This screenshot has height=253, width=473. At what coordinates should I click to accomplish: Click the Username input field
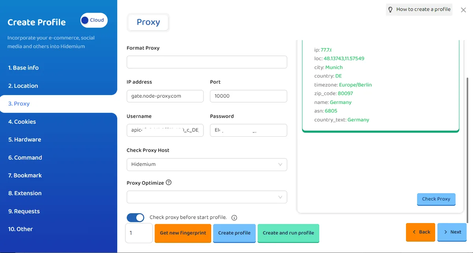point(165,130)
